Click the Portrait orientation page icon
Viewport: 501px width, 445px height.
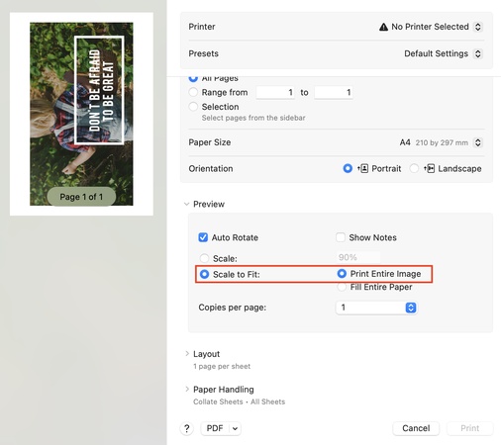(363, 168)
